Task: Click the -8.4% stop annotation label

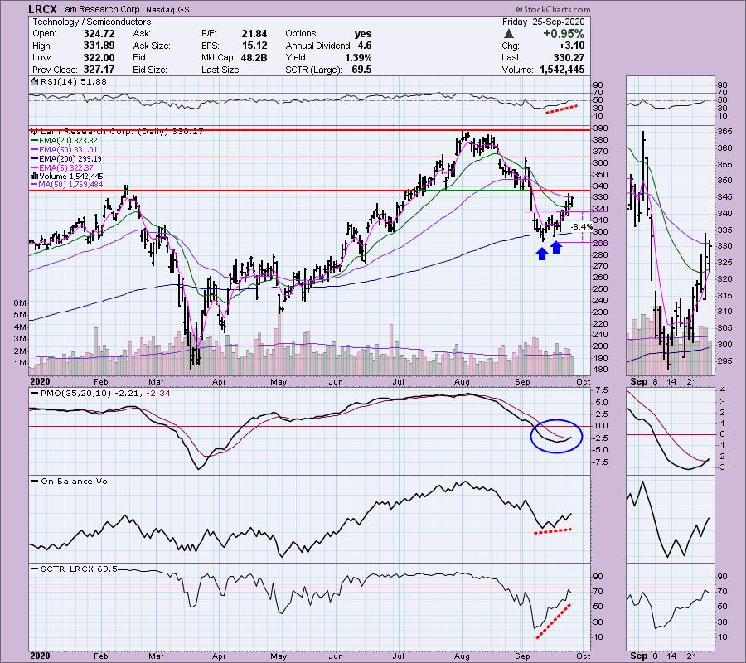Action: 581,227
